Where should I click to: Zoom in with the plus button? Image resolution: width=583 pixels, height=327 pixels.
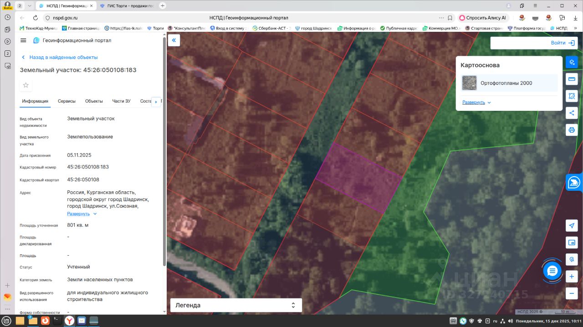click(572, 276)
